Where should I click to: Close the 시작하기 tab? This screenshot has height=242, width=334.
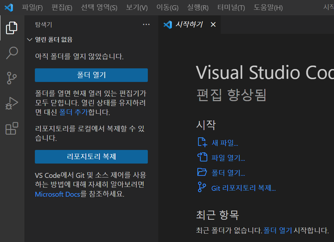[x=213, y=24]
